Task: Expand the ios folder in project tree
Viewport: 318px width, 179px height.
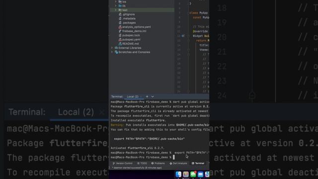Action: [x=116, y=1]
